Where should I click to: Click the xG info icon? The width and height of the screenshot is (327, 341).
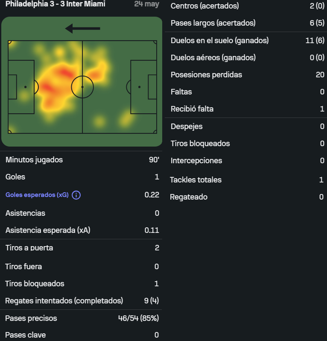[76, 195]
